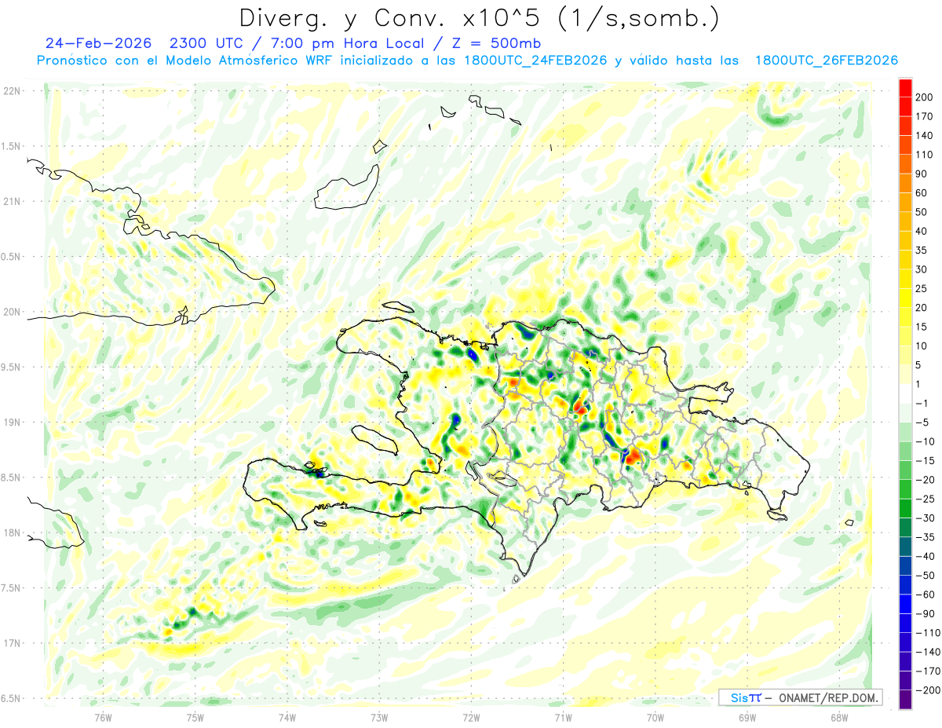Click the 60 value on the color scale
Image resolution: width=942 pixels, height=728 pixels.
[922, 193]
